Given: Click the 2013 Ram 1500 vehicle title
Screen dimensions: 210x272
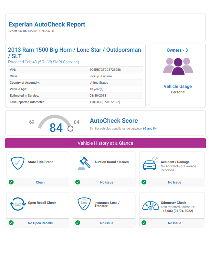Looking at the screenshot, I should point(74,53).
